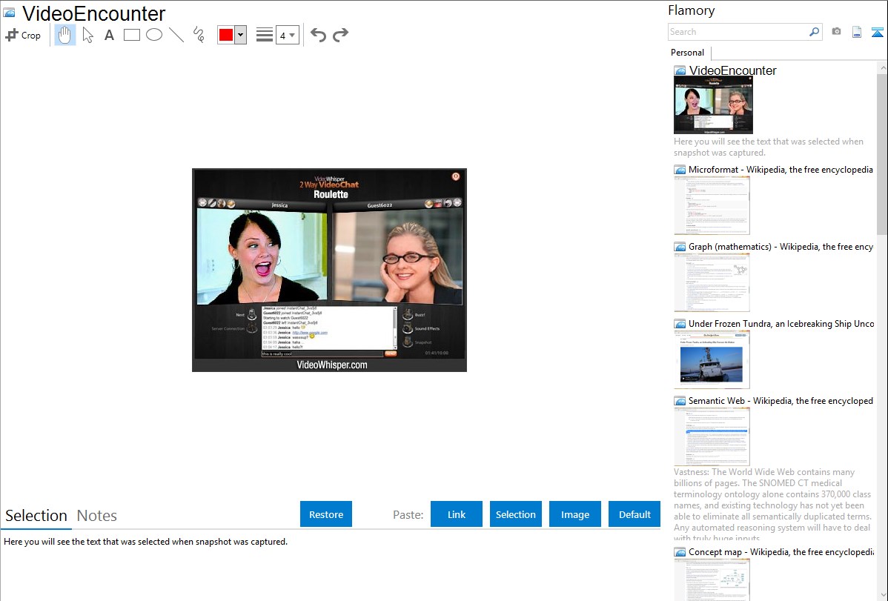Click the icon beside Under Frozen Tundra title
Screen dimensions: 888x601
pyautogui.click(x=680, y=324)
